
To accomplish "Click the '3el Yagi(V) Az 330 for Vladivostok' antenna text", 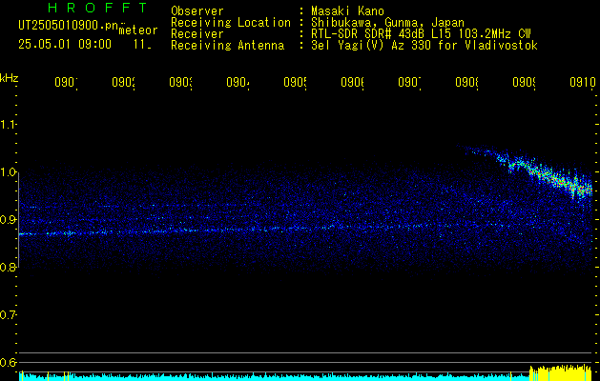I will point(424,46).
